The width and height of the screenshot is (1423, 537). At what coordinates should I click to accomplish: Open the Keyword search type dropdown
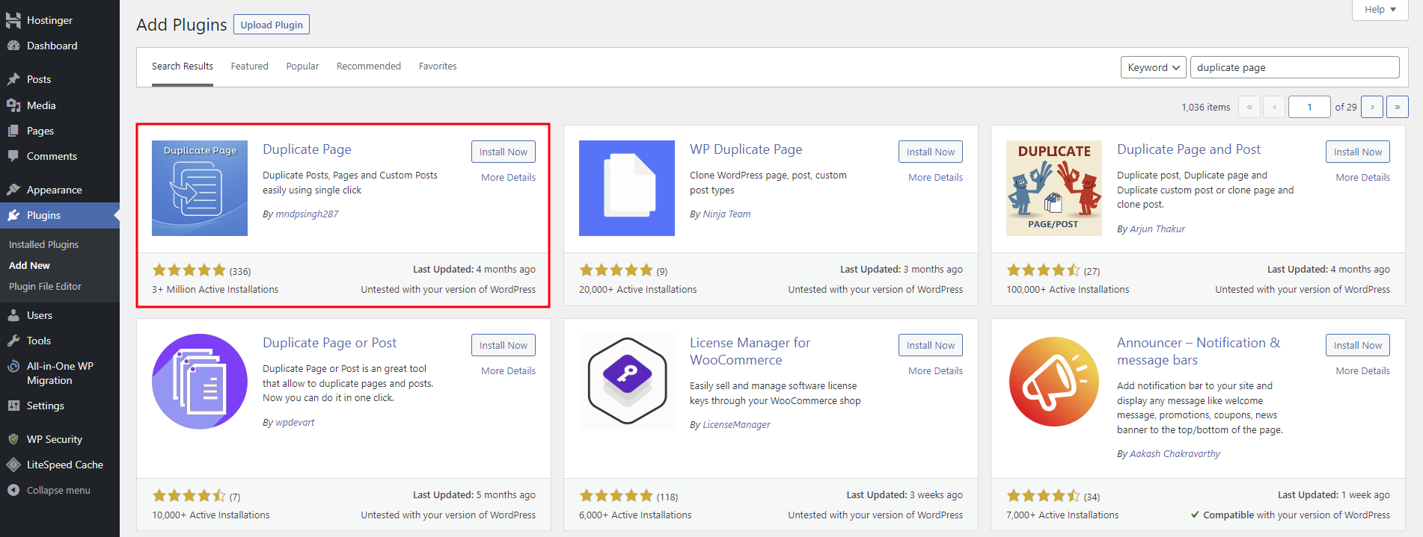click(1153, 67)
